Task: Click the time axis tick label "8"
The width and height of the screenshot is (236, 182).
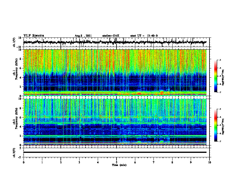Action: 172,162
